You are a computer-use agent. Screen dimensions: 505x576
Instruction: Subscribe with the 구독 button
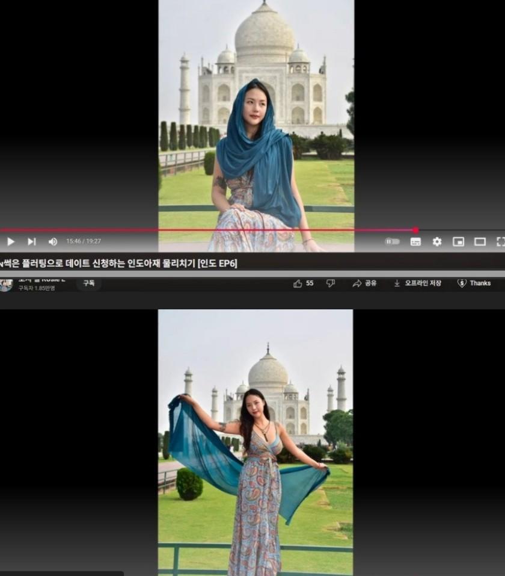(89, 283)
